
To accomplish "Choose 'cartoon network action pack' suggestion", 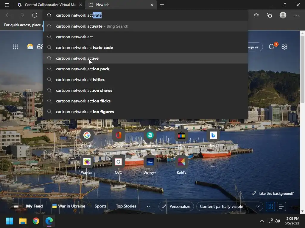I will (145, 69).
